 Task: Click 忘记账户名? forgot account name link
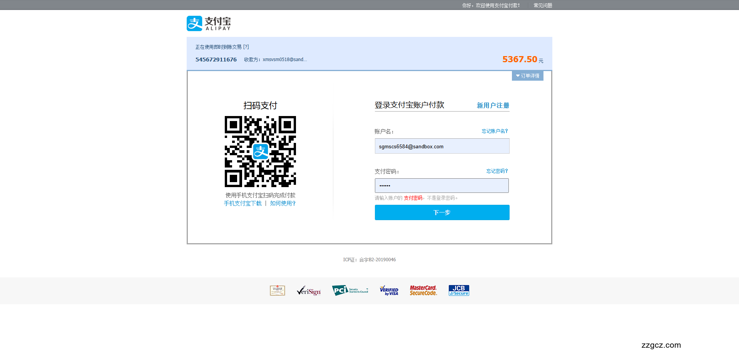coord(495,131)
